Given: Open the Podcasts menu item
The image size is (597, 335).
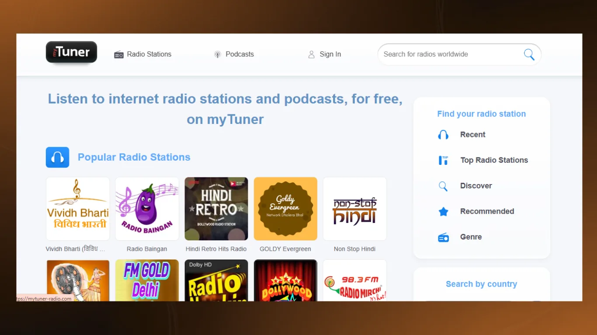Looking at the screenshot, I should coord(234,55).
